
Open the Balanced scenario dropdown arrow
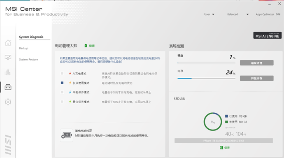pos(247,14)
